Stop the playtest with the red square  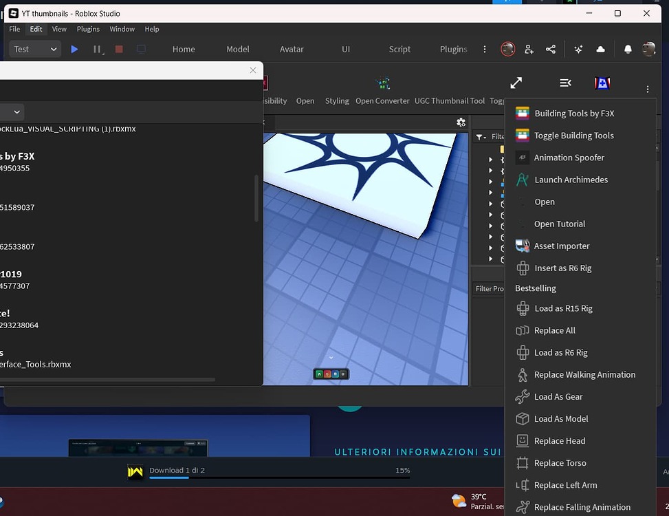click(119, 49)
